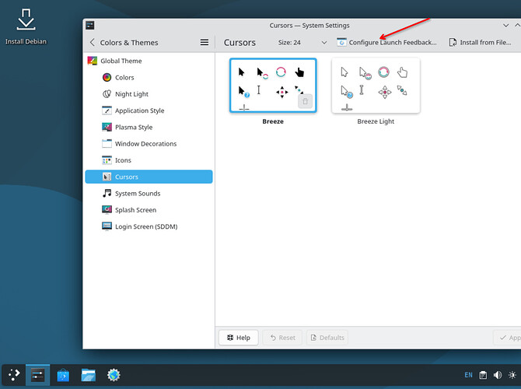Click "Breeze Light" theme label

(376, 121)
